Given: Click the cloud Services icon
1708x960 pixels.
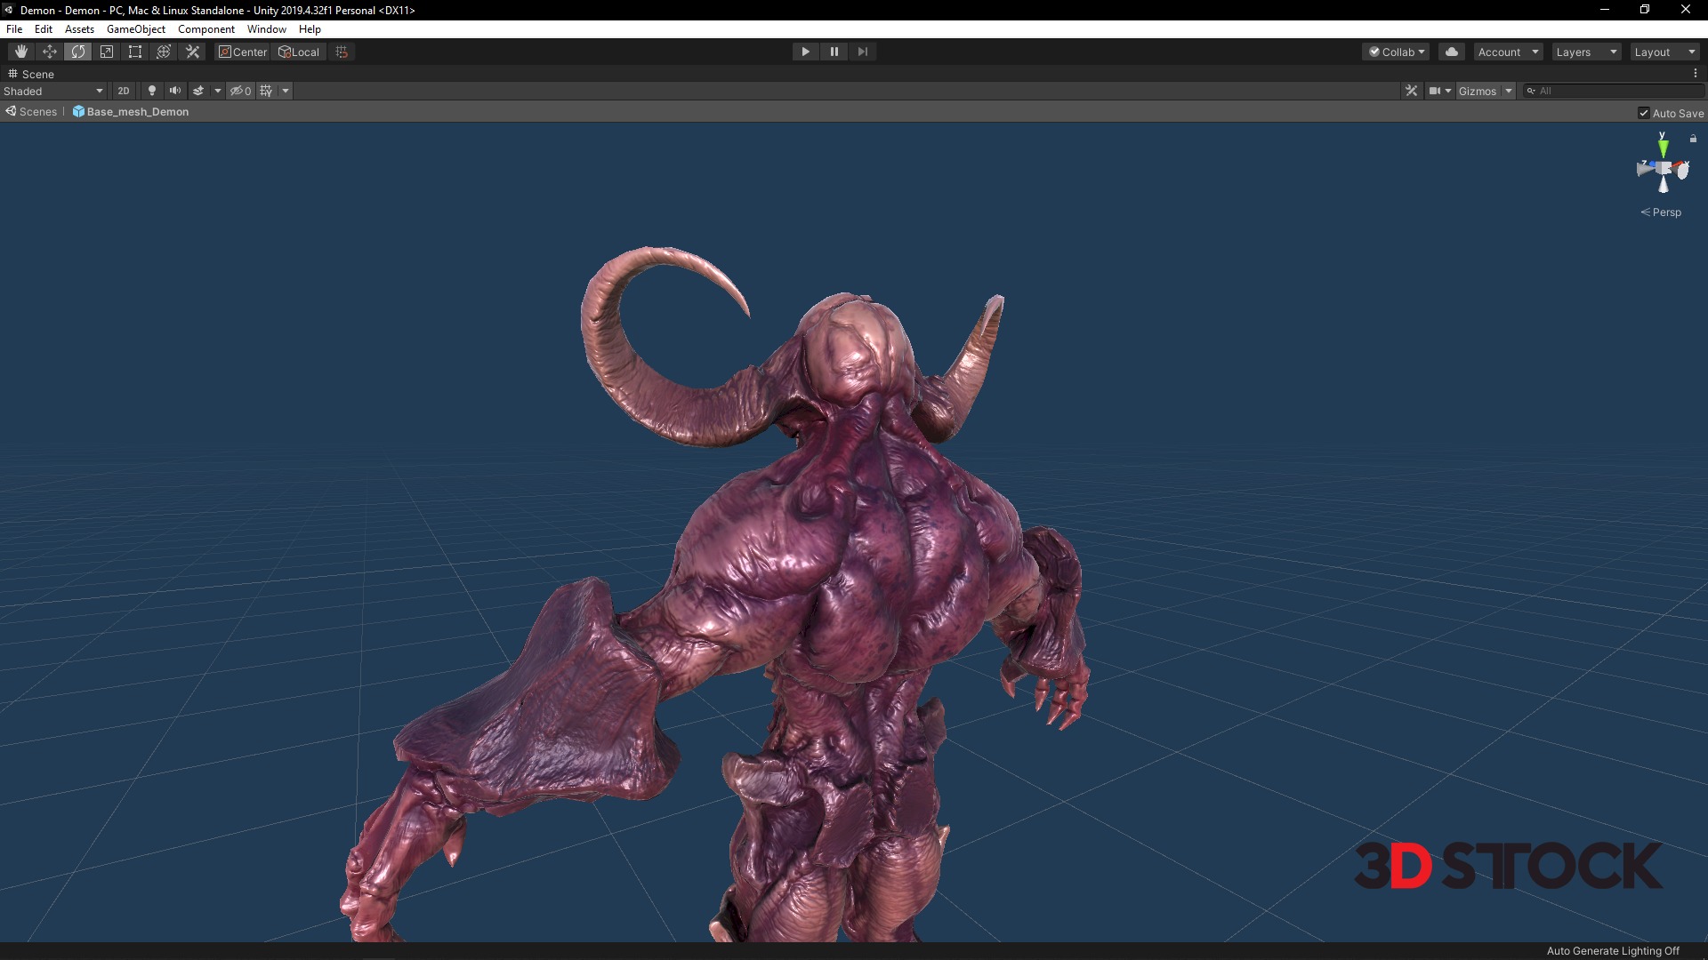Looking at the screenshot, I should [x=1452, y=52].
